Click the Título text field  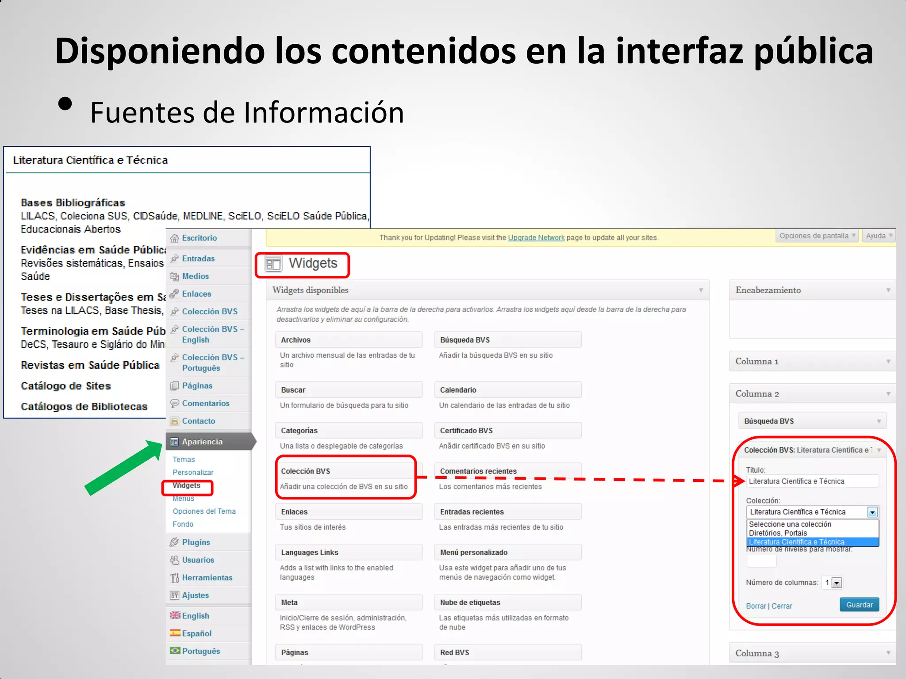pyautogui.click(x=812, y=481)
